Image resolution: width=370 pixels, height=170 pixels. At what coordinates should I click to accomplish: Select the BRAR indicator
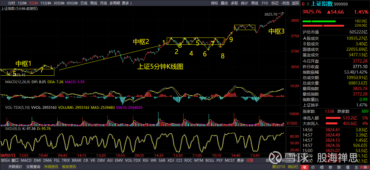[77, 160]
